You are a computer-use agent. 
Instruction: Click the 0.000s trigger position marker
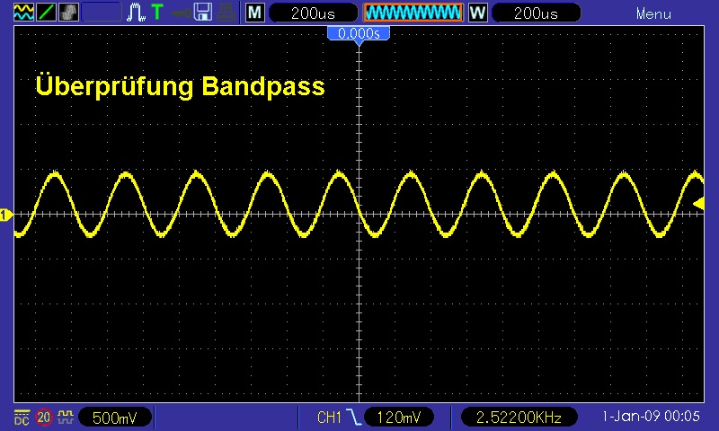tap(359, 34)
